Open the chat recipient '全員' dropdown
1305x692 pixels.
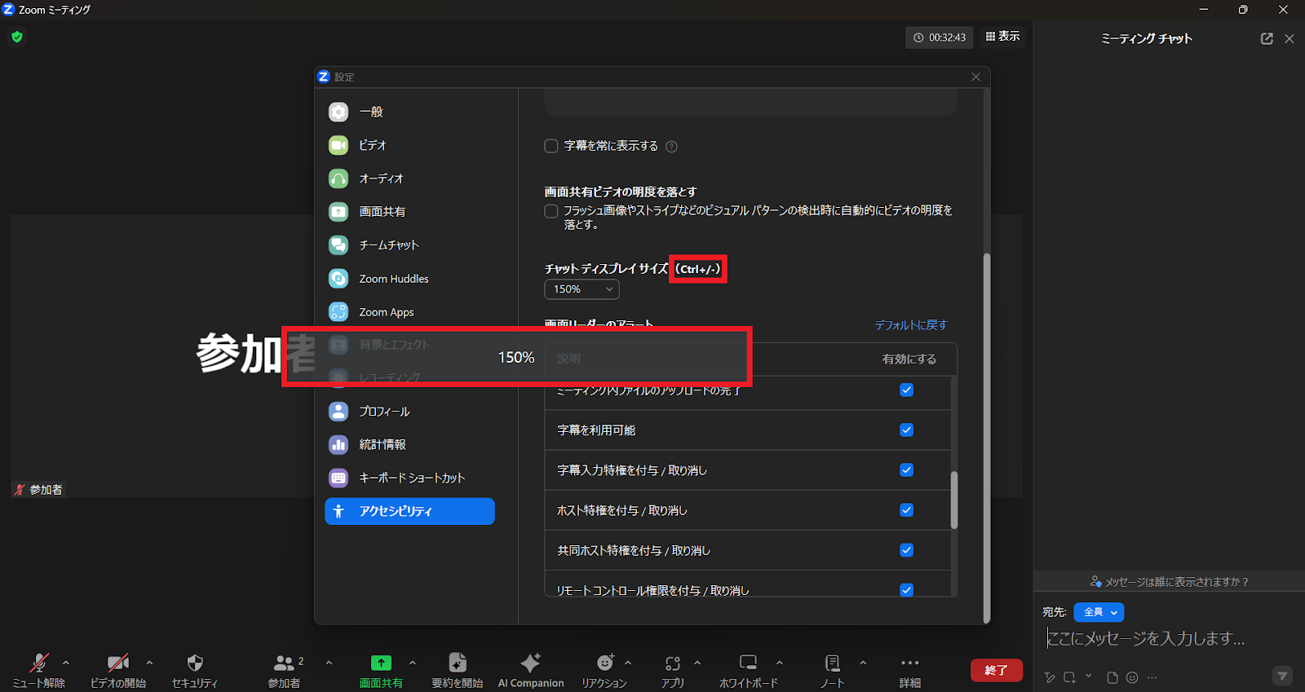[x=1099, y=612]
